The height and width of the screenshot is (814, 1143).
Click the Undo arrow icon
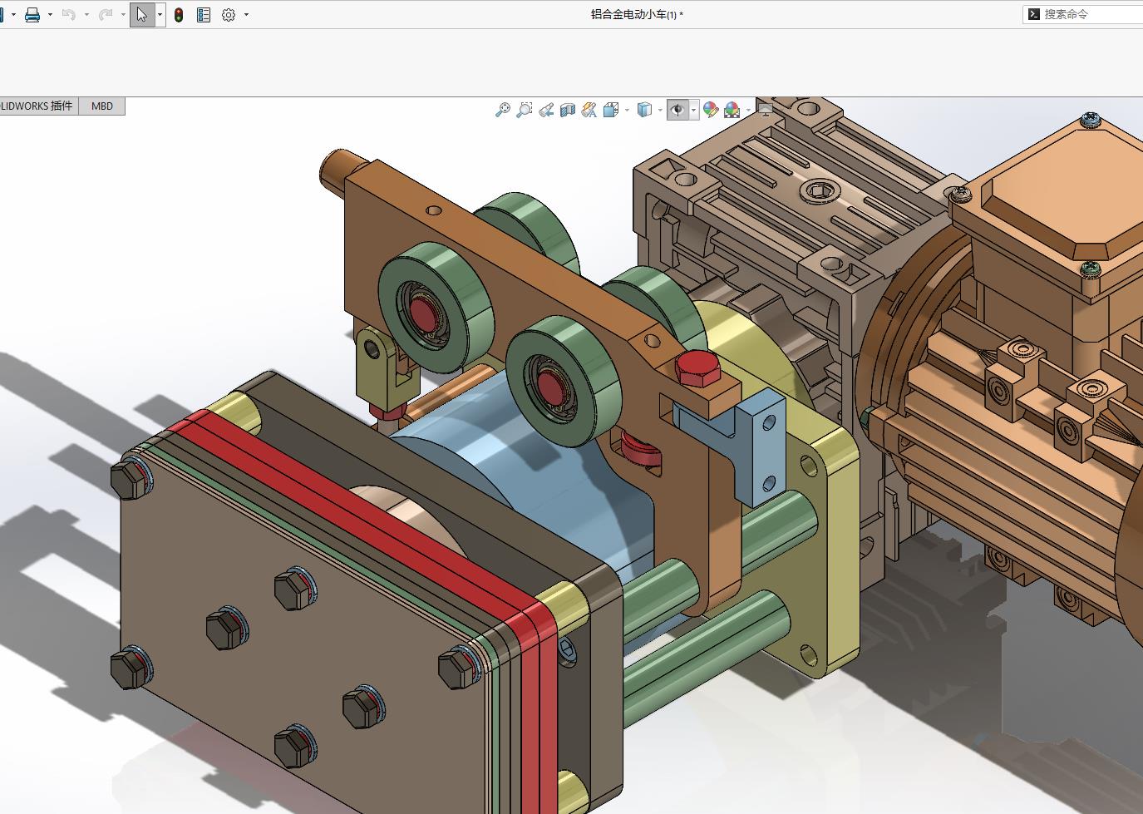click(x=68, y=14)
